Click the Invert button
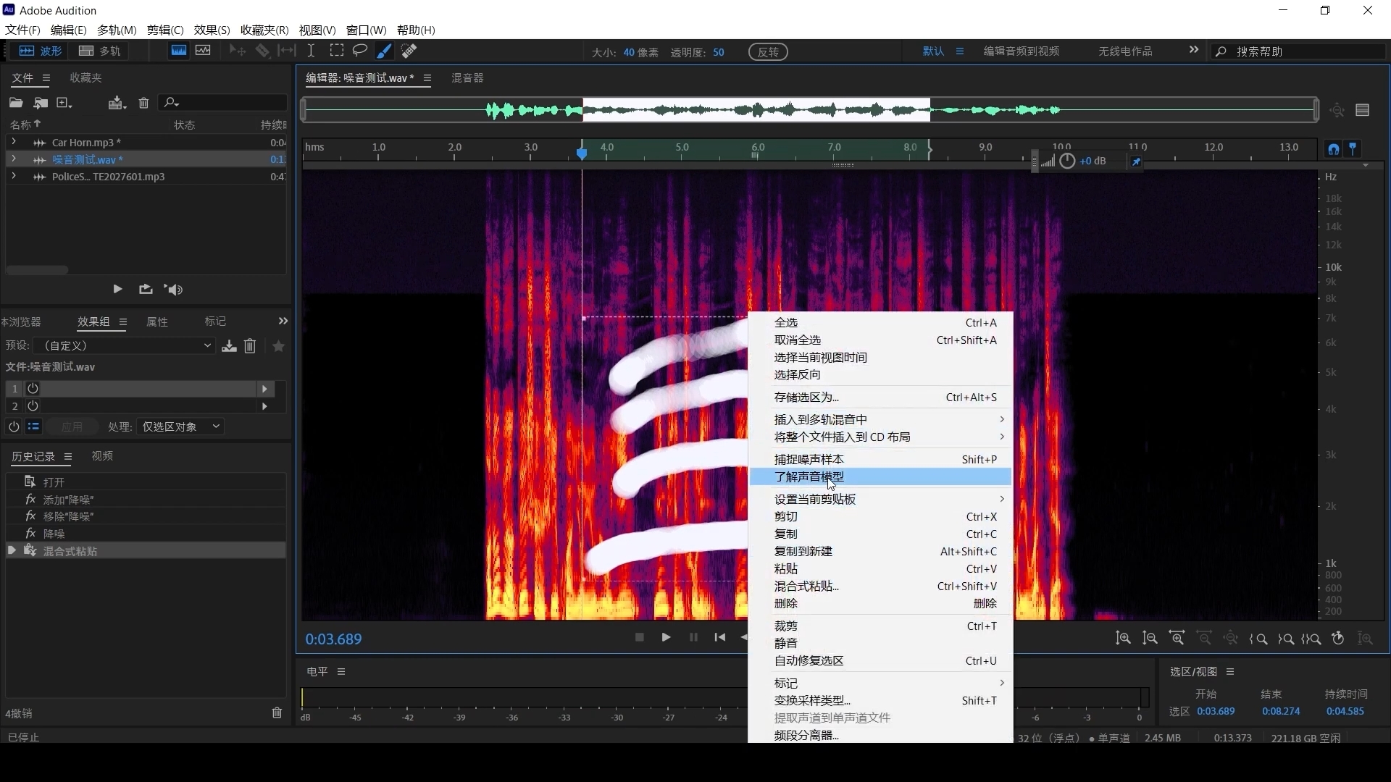This screenshot has width=1391, height=782. tap(768, 52)
